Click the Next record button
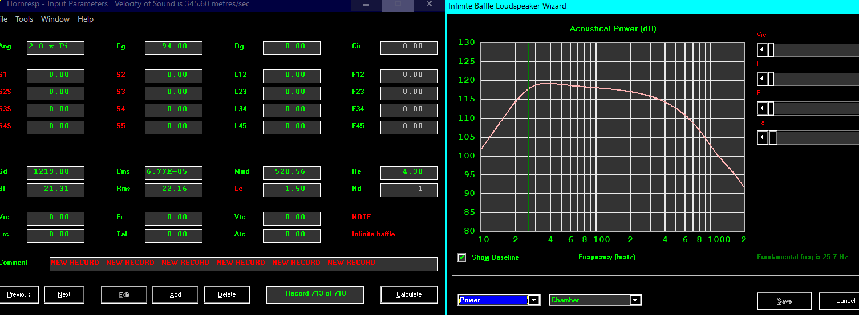 [x=64, y=294]
